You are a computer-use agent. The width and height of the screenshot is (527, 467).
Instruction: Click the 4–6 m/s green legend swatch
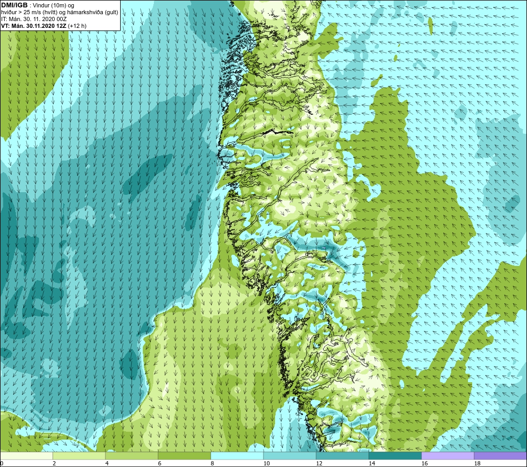132,455
